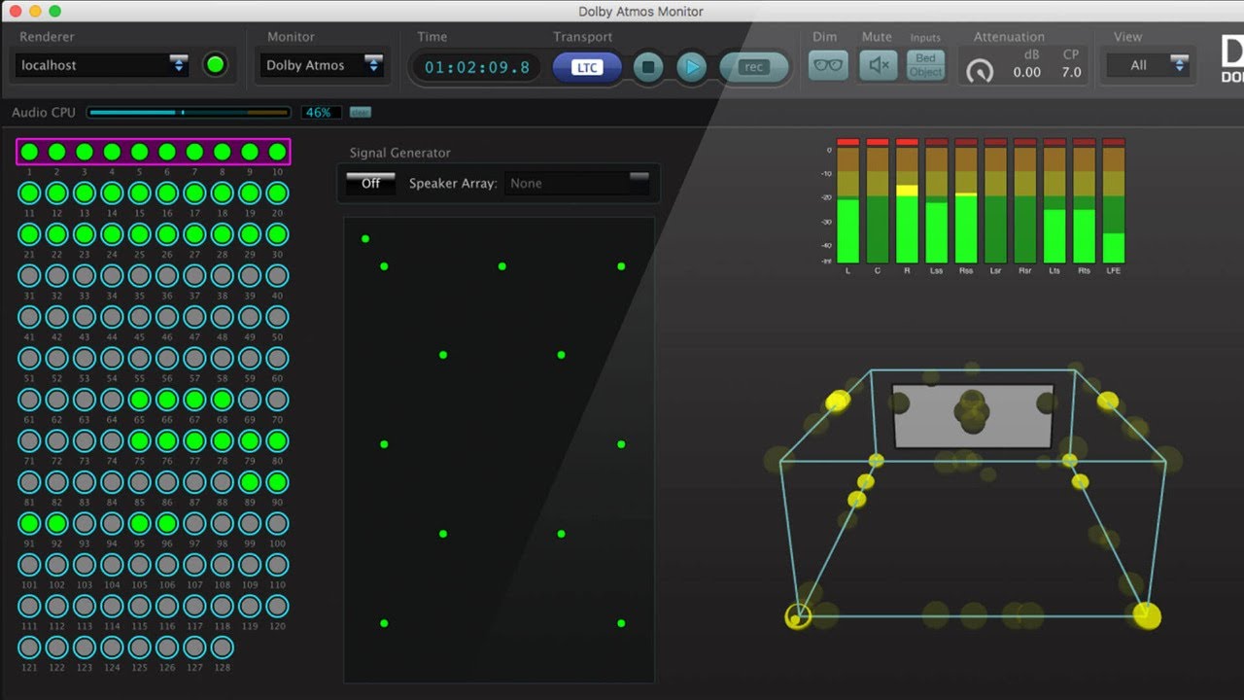This screenshot has height=700, width=1244.
Task: Click active object indicator 80
Action: point(277,440)
